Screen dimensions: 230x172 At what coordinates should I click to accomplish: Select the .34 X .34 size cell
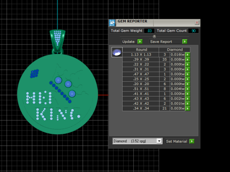[141, 108]
